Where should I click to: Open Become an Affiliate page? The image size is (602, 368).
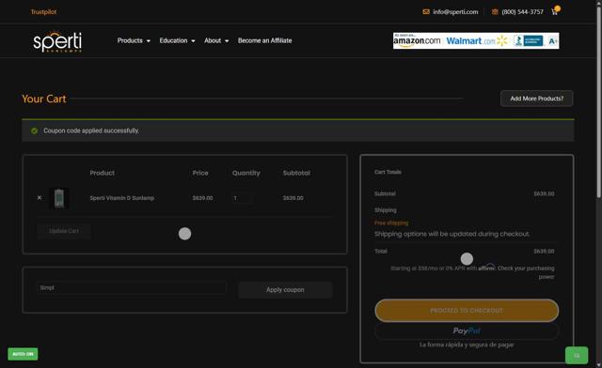point(264,40)
